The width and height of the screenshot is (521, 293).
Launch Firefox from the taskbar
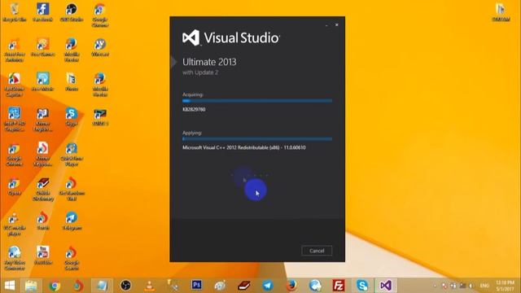coord(291,286)
